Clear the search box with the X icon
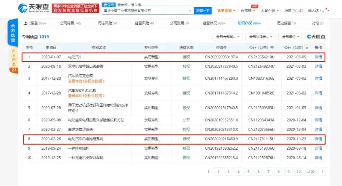 click(190, 11)
